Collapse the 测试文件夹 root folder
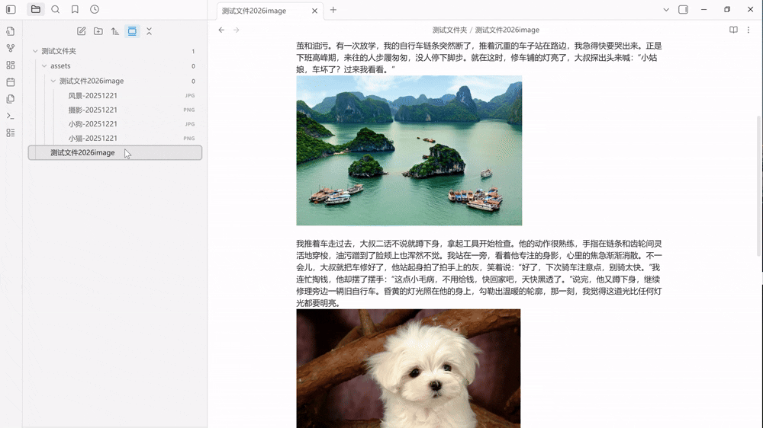Viewport: 763px width, 428px height. pos(35,51)
